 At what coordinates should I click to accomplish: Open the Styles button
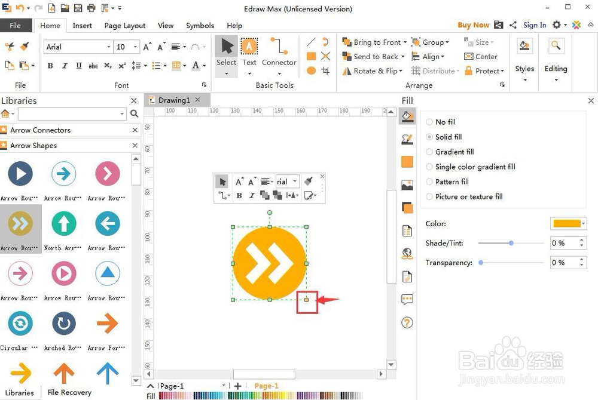tap(524, 59)
